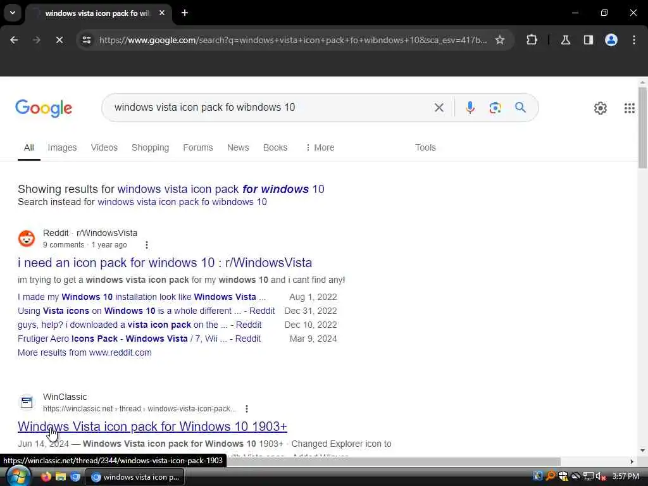Switch to the Books tab
Screen dimensions: 648x486
point(275,147)
